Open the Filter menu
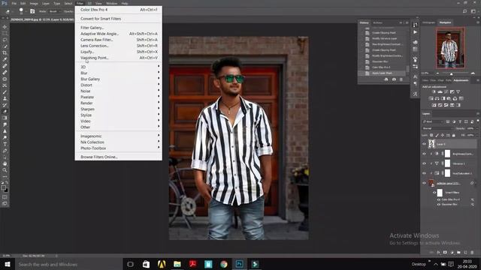The image size is (481, 270). tap(80, 3)
